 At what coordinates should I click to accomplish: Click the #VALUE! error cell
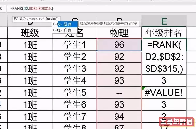point(164,92)
